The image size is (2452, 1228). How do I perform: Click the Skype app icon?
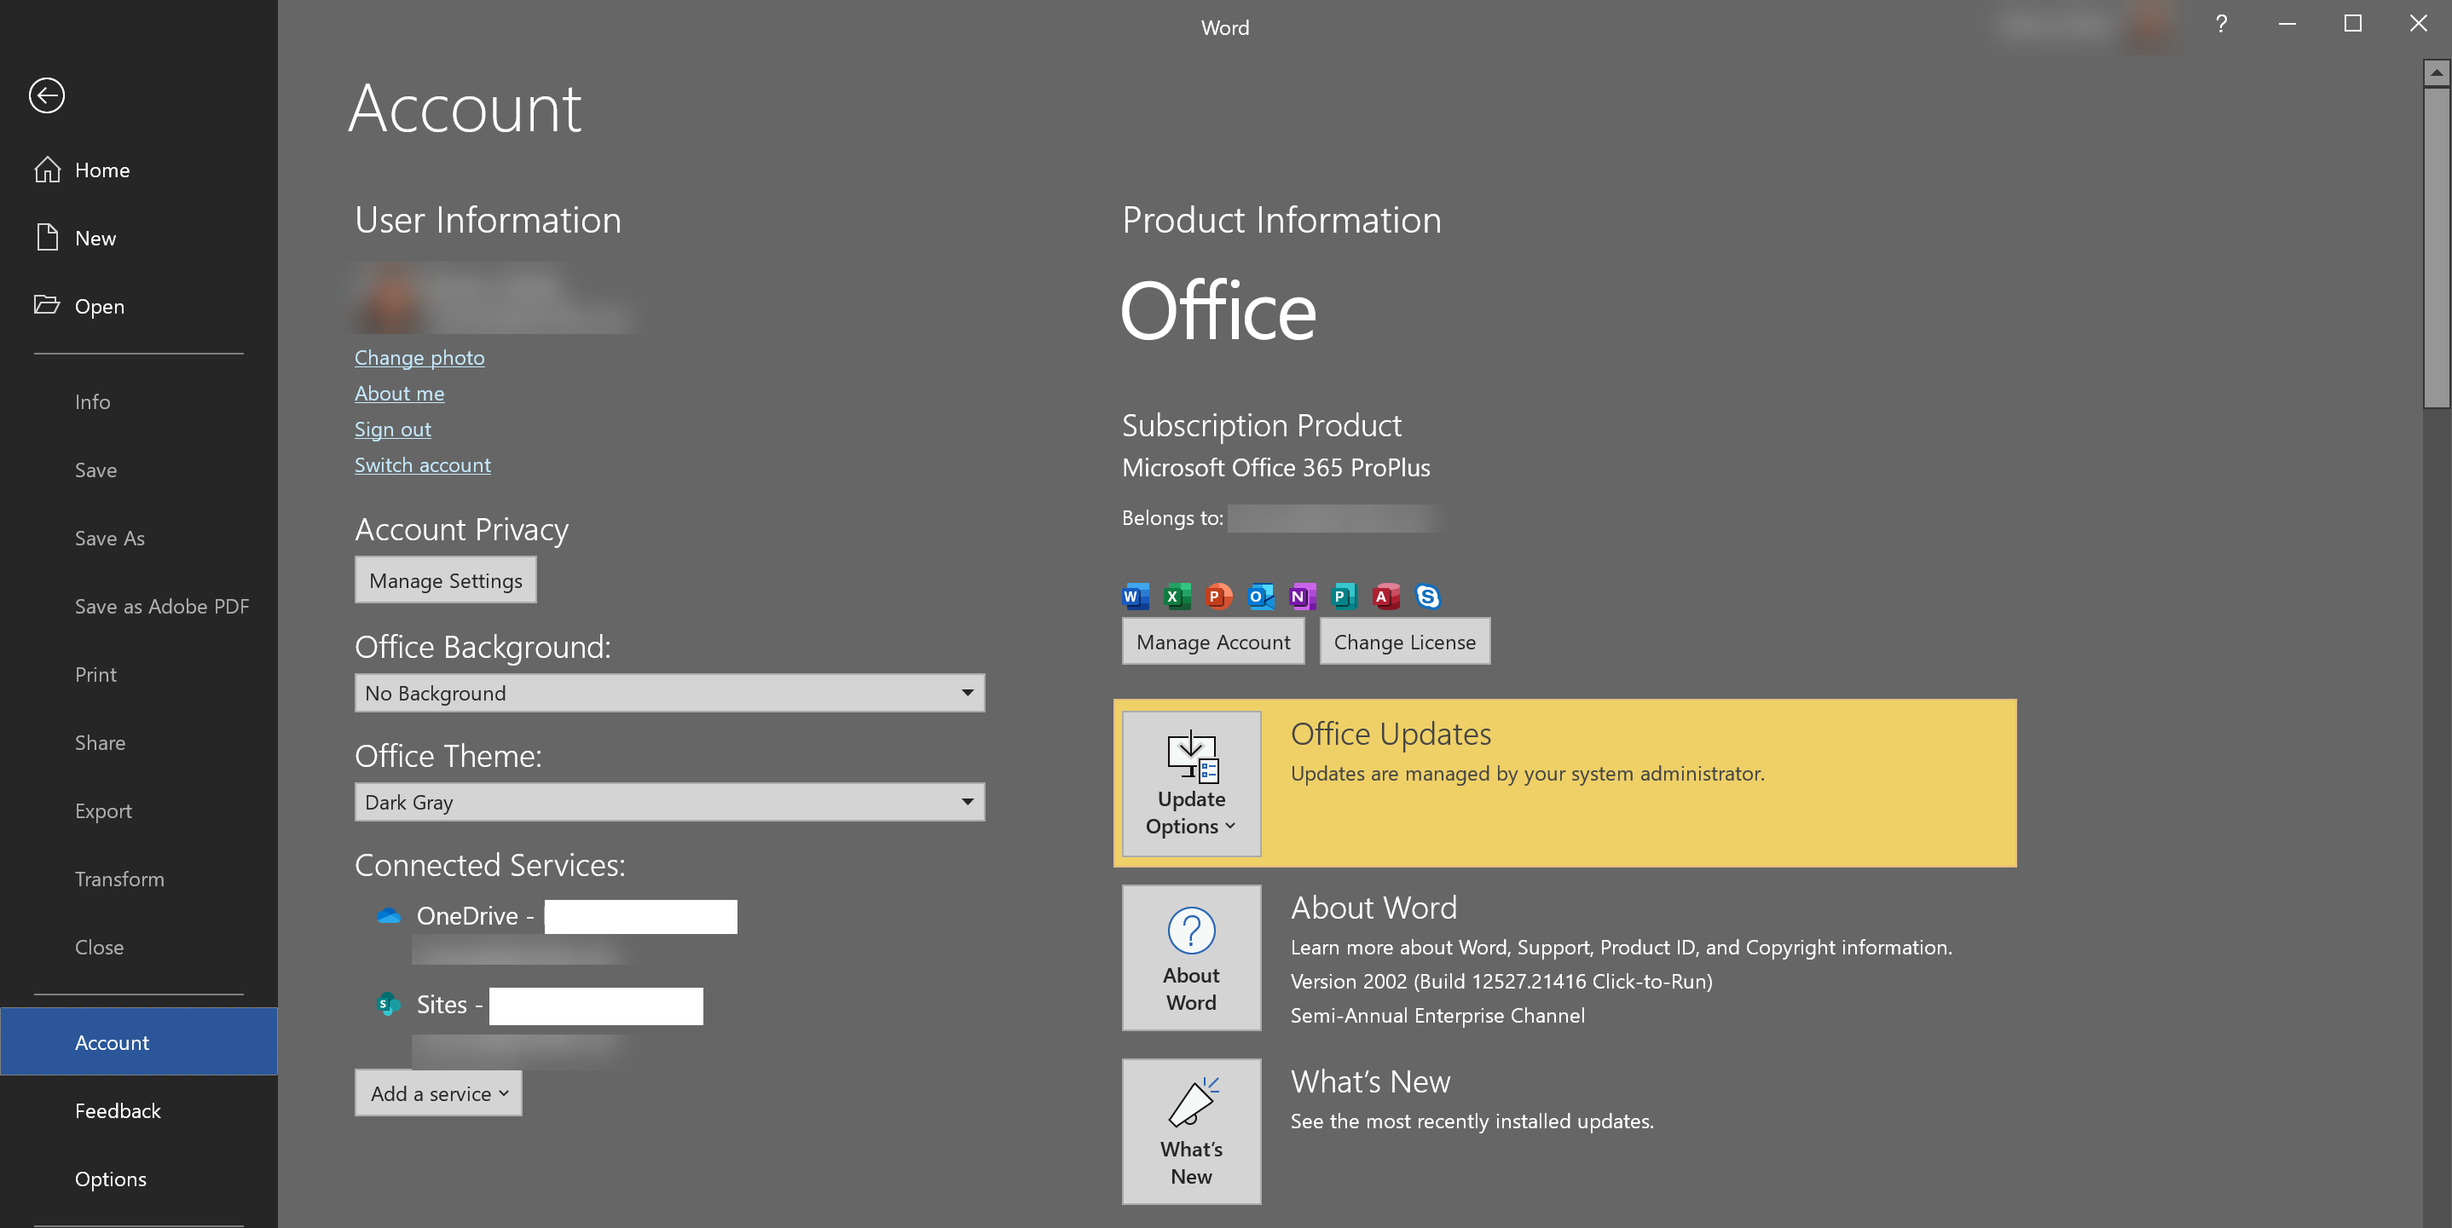pos(1428,597)
